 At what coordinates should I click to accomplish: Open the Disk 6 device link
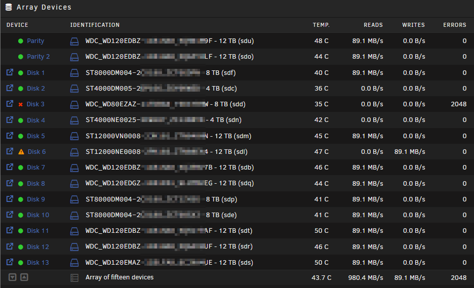[x=36, y=152]
